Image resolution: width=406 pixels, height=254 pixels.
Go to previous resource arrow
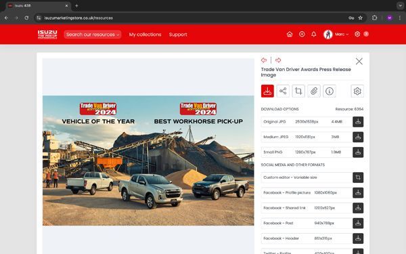(x=264, y=60)
